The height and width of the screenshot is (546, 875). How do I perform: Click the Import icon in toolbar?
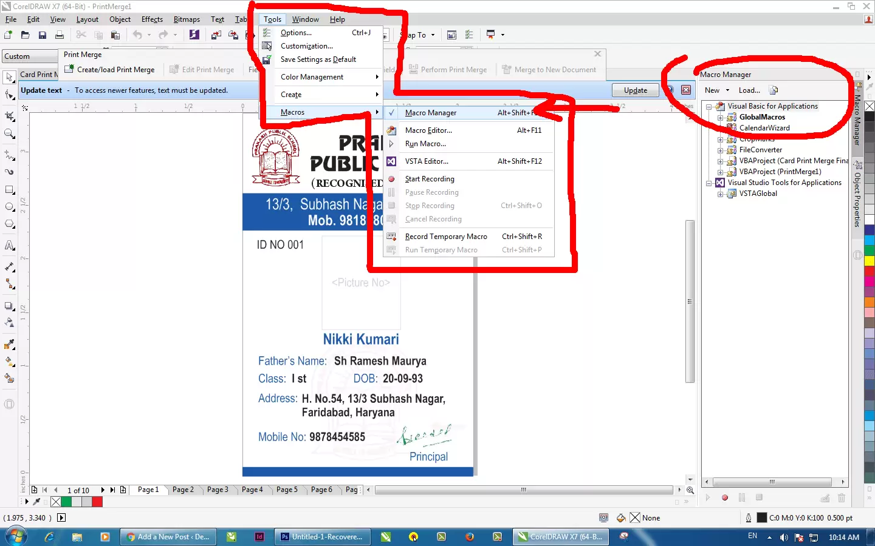pyautogui.click(x=216, y=35)
